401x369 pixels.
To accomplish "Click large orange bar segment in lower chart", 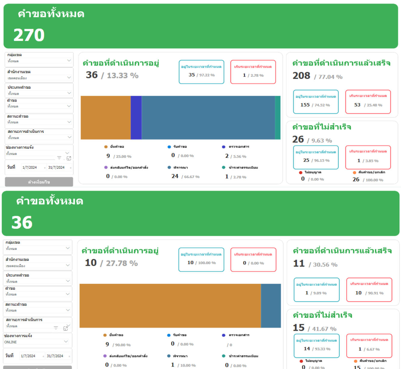I will pyautogui.click(x=170, y=306).
